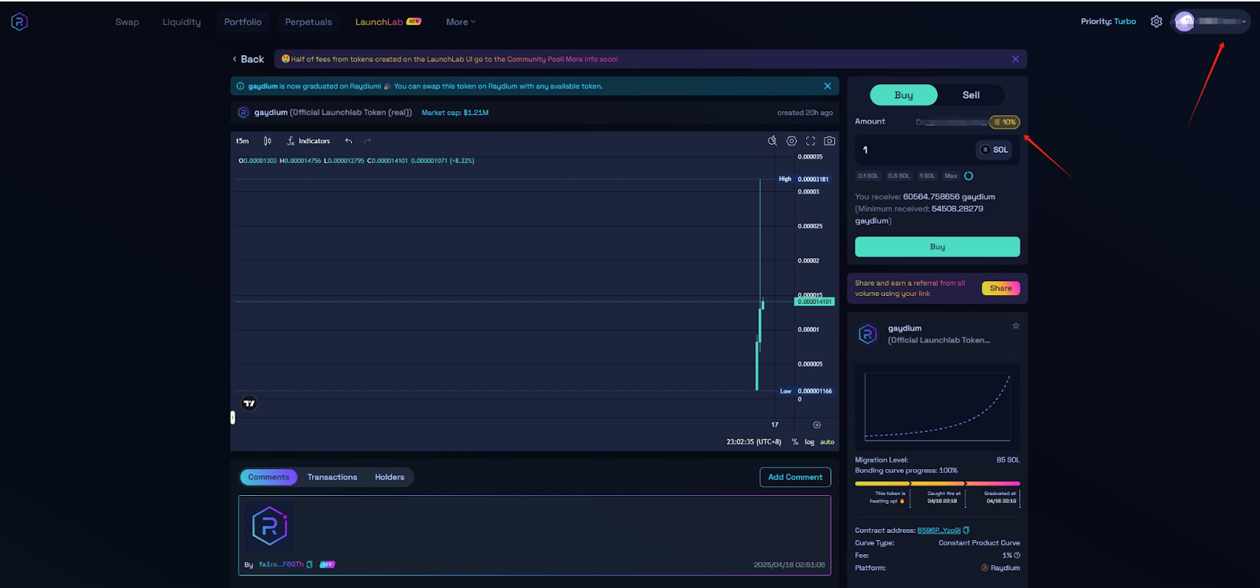Select the 0.1 SOL preset
1260x588 pixels.
pyautogui.click(x=868, y=176)
